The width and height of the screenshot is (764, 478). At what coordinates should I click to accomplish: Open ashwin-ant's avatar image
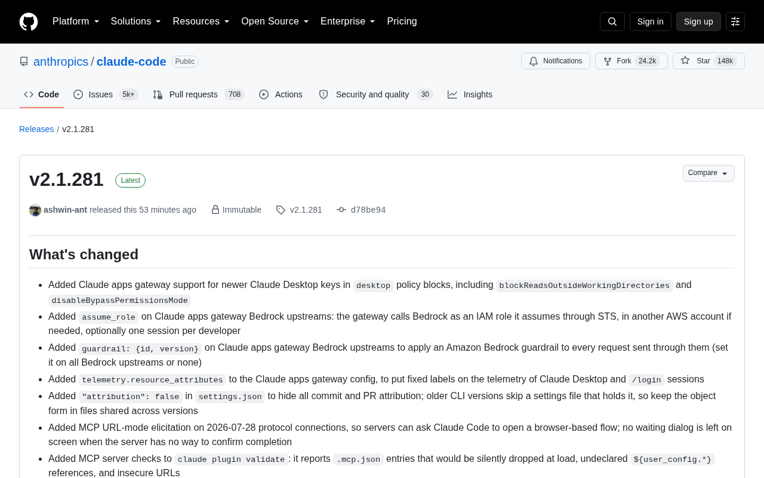[x=35, y=210]
